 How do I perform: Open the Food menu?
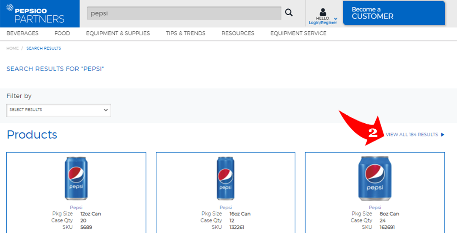click(x=62, y=33)
